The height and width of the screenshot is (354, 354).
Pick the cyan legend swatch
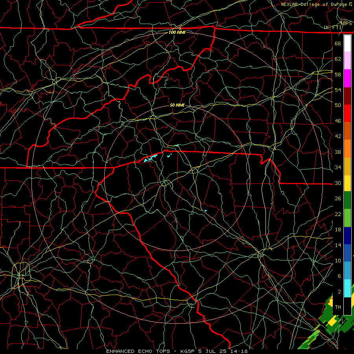347,288
